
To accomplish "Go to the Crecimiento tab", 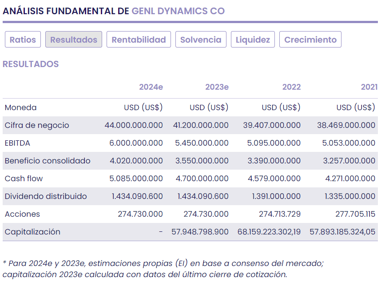I will point(310,40).
